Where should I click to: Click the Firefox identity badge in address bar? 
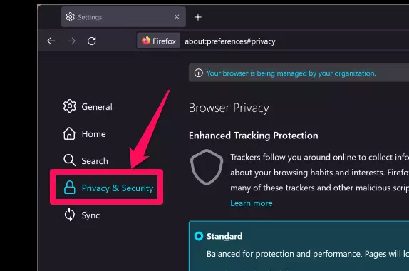[x=159, y=41]
